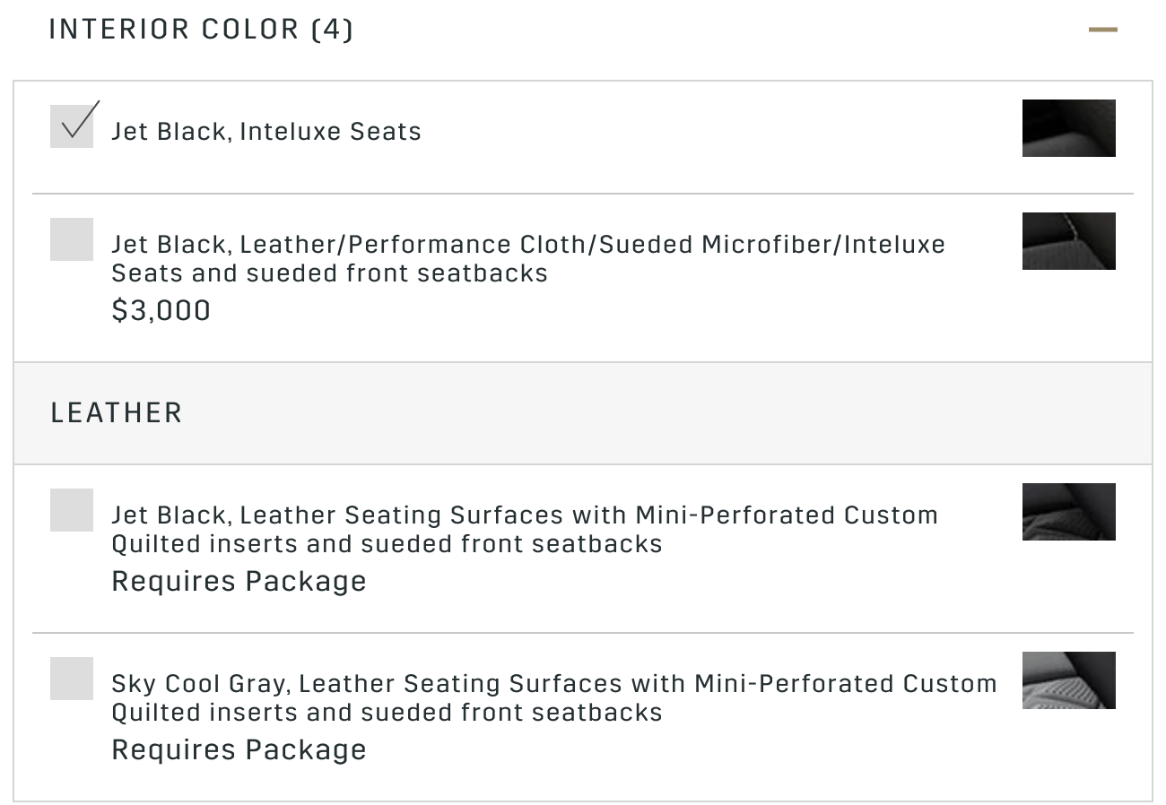The image size is (1166, 805).
Task: Enable the Sky Cool Gray leather checkbox
Action: pos(72,679)
